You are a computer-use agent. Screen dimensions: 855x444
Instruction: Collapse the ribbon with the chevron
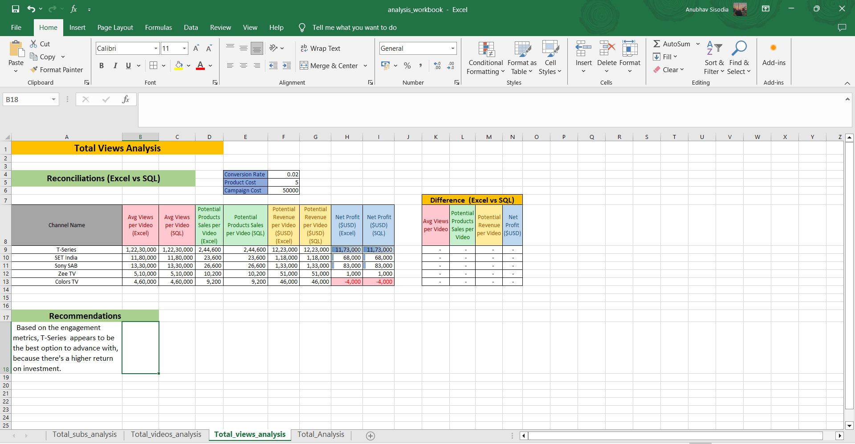coord(847,83)
